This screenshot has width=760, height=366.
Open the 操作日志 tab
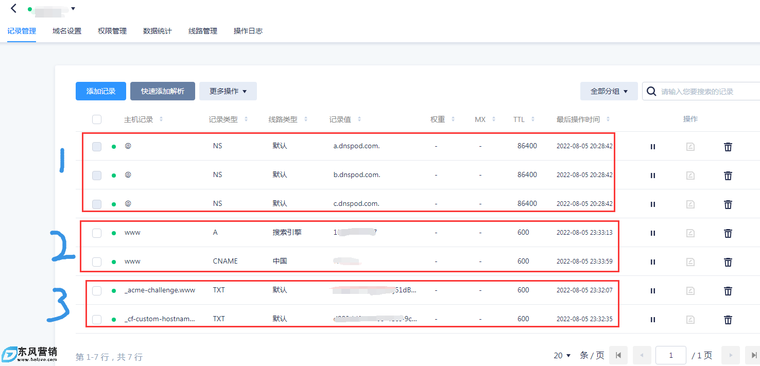(x=248, y=31)
